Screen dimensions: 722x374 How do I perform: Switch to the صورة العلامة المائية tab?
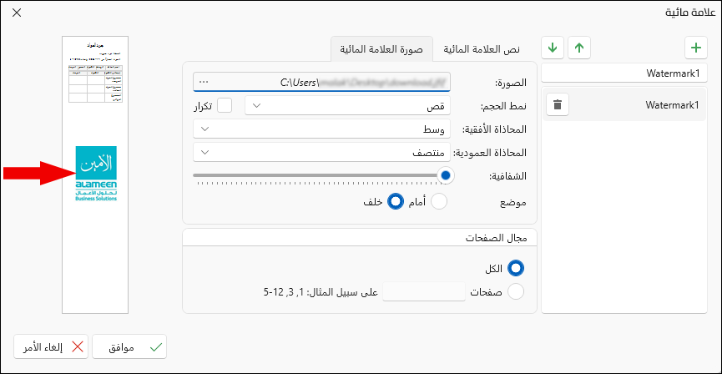coord(381,49)
